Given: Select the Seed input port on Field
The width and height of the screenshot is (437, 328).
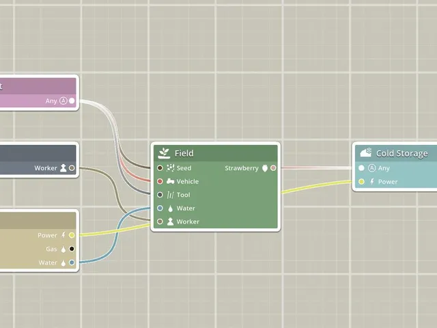Looking at the screenshot, I should pyautogui.click(x=160, y=168).
